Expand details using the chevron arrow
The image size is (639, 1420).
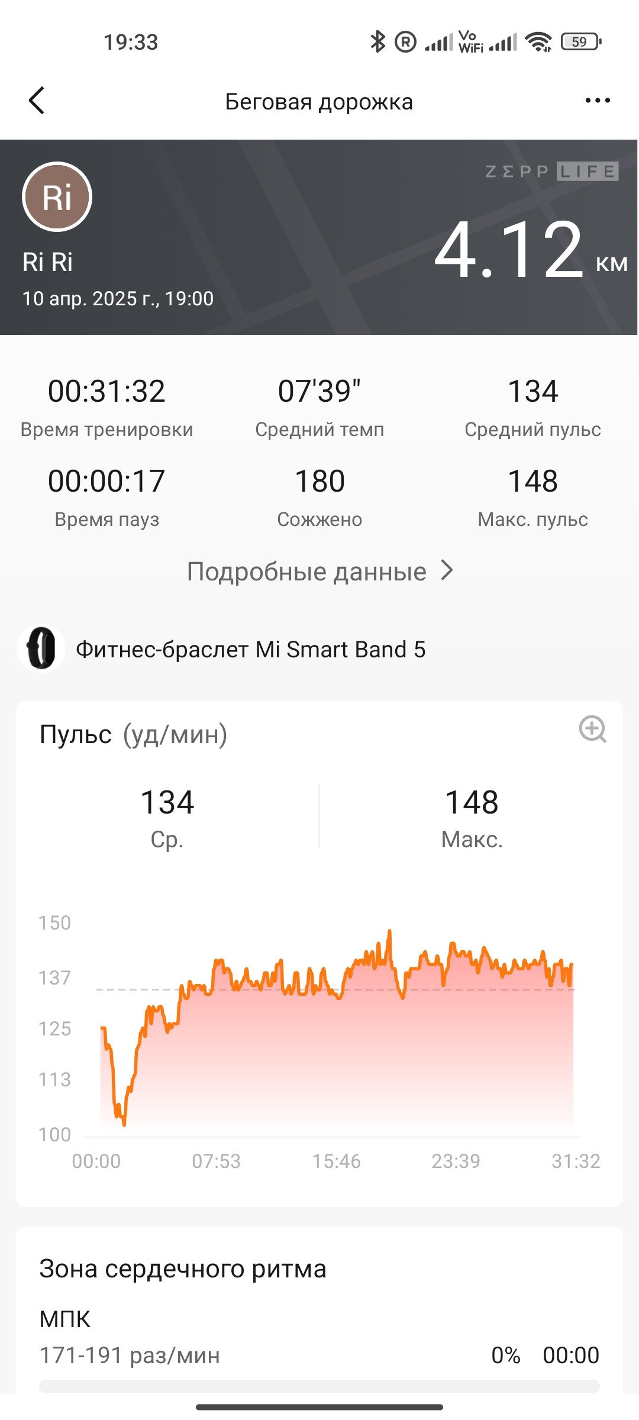tap(447, 570)
